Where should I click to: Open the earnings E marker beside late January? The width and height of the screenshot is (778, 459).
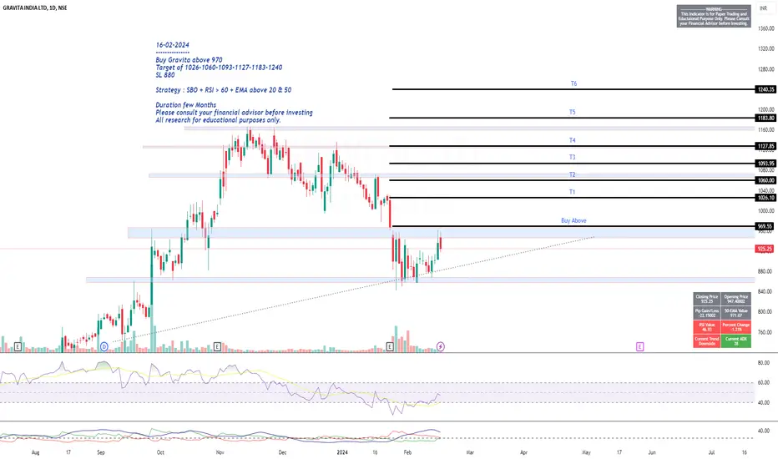(x=390, y=347)
